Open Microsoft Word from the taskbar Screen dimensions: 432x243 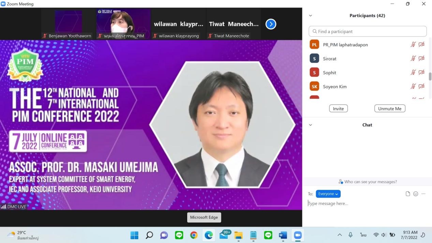tap(283, 235)
